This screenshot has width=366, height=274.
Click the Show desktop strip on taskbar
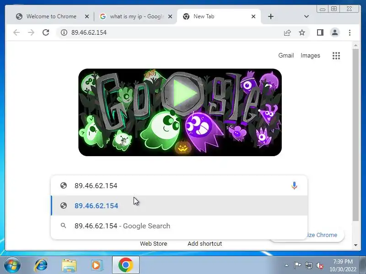(363, 265)
